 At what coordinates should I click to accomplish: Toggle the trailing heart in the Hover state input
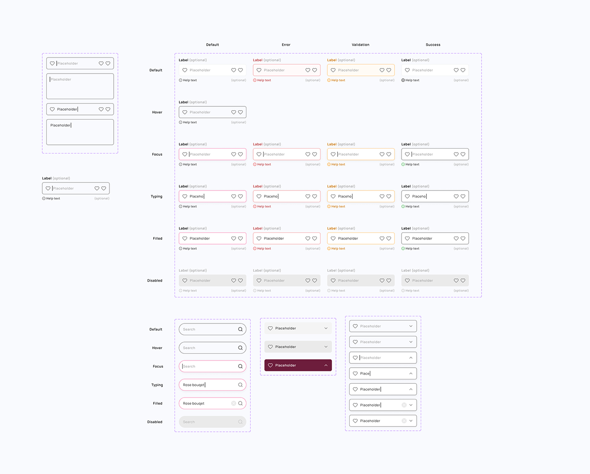[240, 112]
